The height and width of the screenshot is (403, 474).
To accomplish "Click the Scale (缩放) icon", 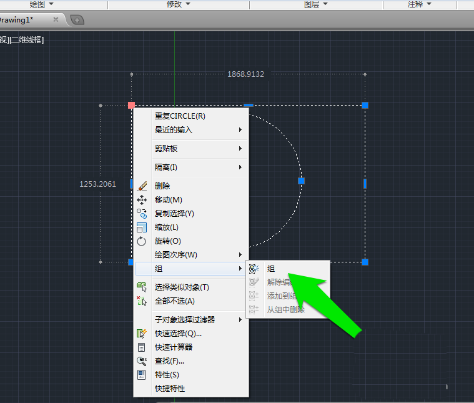I will [x=142, y=227].
